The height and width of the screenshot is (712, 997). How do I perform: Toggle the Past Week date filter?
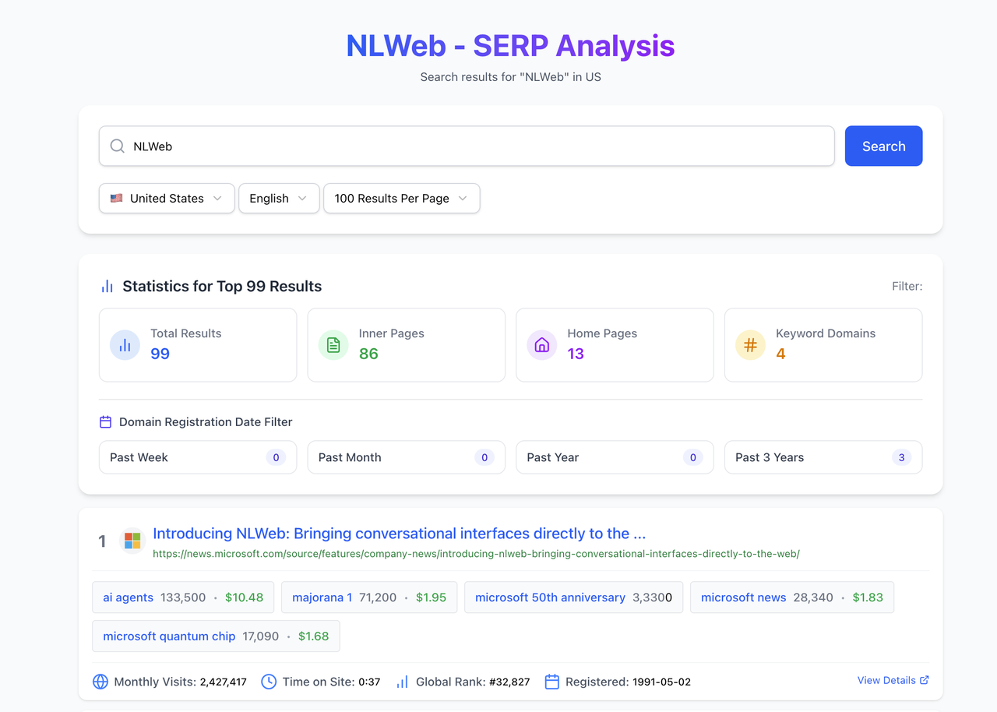coord(197,457)
